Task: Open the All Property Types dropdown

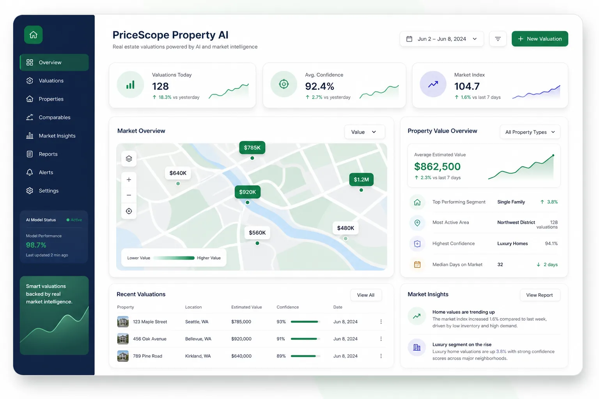Action: [530, 132]
